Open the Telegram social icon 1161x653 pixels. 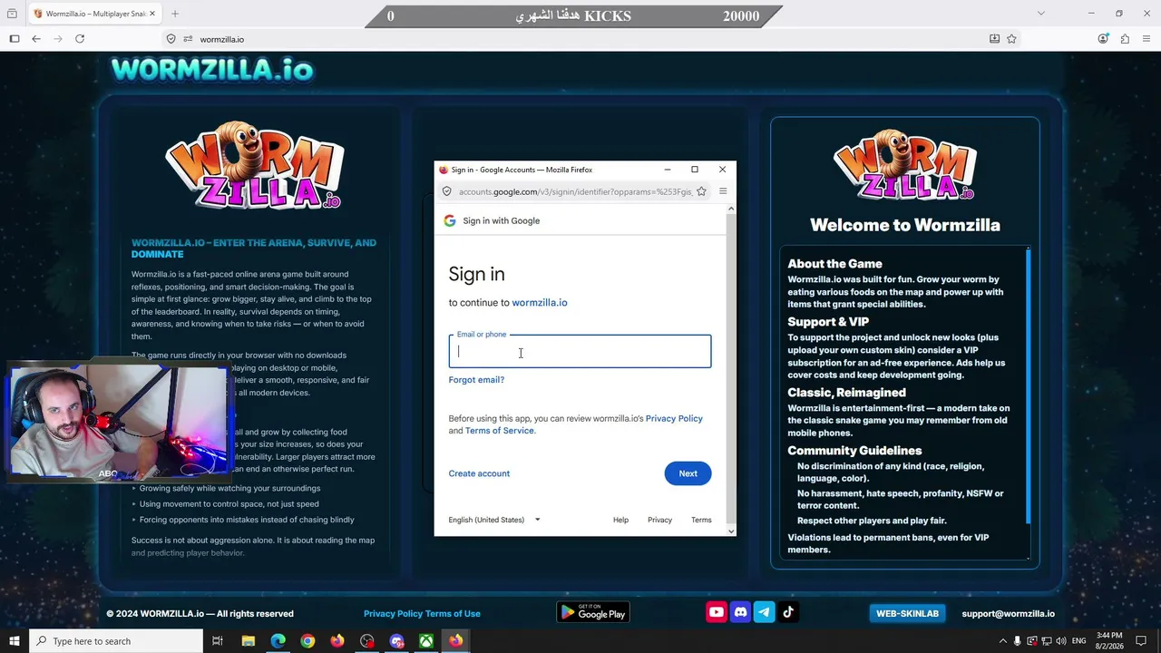764,612
